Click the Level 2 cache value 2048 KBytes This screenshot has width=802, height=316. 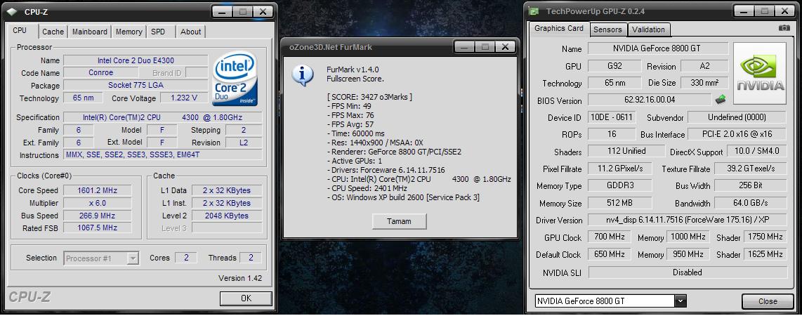pos(227,216)
